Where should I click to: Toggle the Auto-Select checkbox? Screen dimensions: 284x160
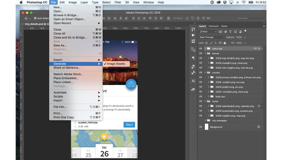tap(35, 18)
